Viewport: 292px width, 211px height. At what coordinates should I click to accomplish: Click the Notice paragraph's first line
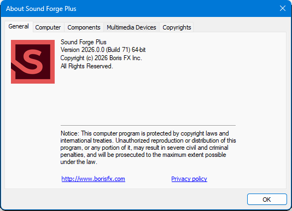tap(145, 133)
